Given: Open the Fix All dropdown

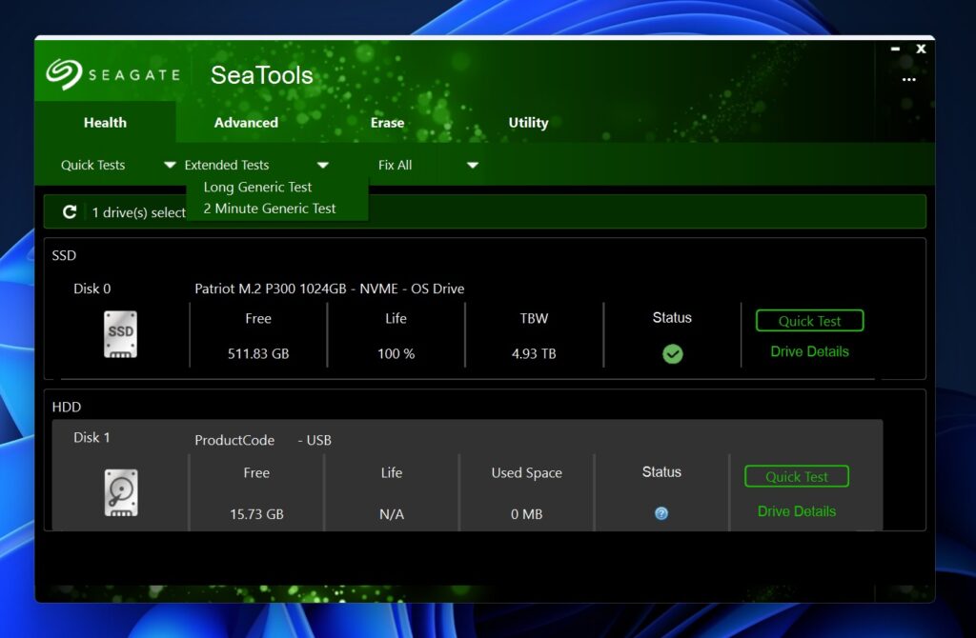Looking at the screenshot, I should [x=472, y=164].
